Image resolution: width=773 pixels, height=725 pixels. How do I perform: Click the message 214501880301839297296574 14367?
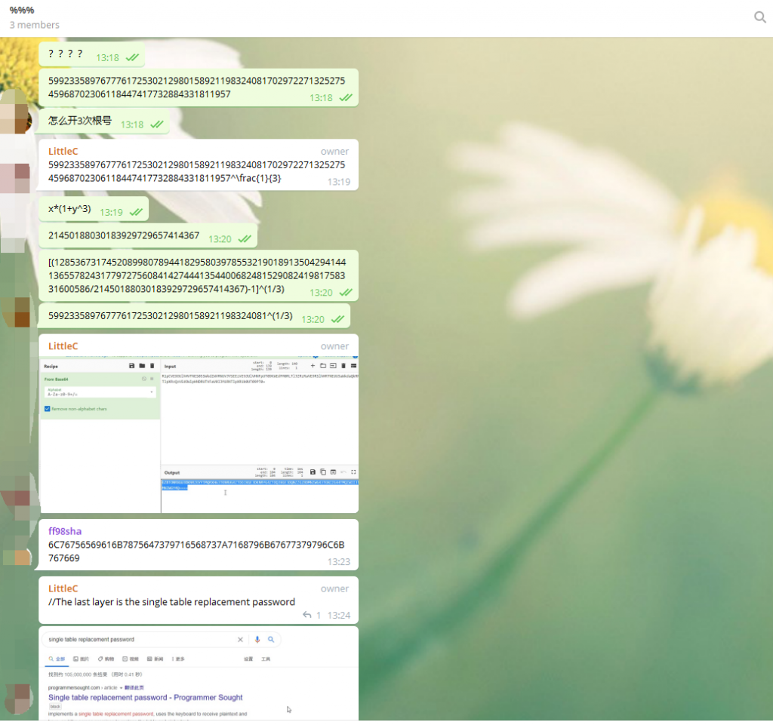pyautogui.click(x=147, y=236)
